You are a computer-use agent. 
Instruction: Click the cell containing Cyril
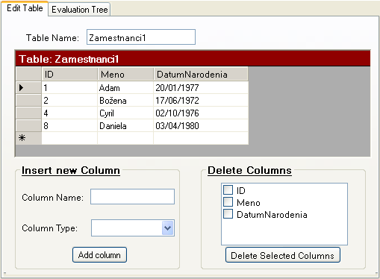tap(125, 113)
